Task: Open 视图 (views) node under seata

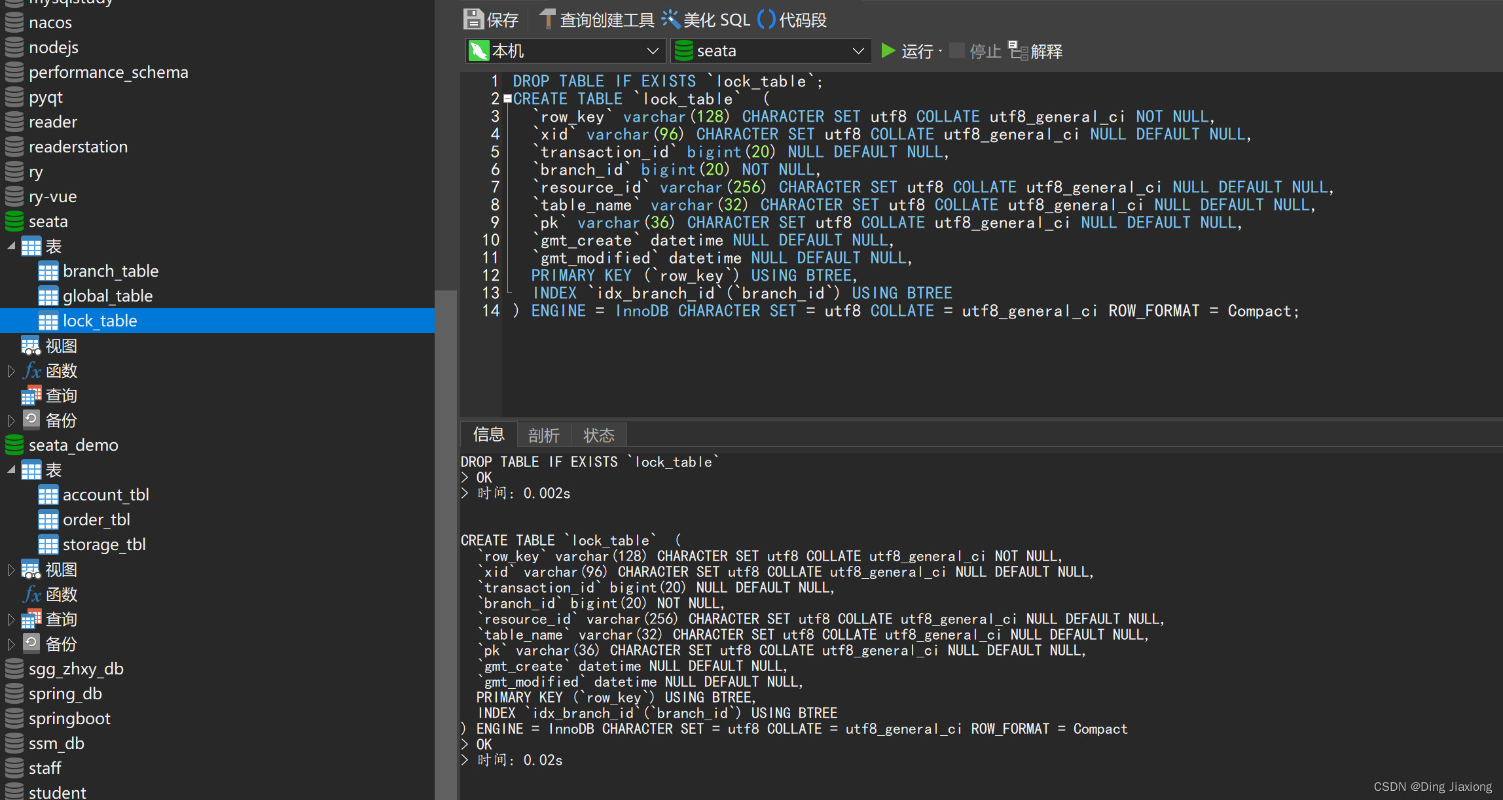Action: (50, 346)
